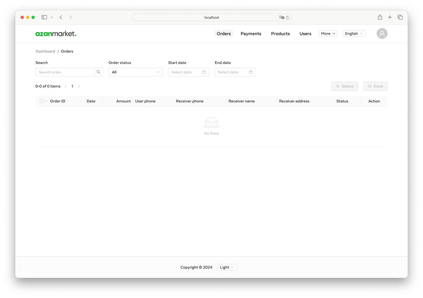Click the share icon in the browser toolbar
Screen dimensions: 423x298
(380, 17)
